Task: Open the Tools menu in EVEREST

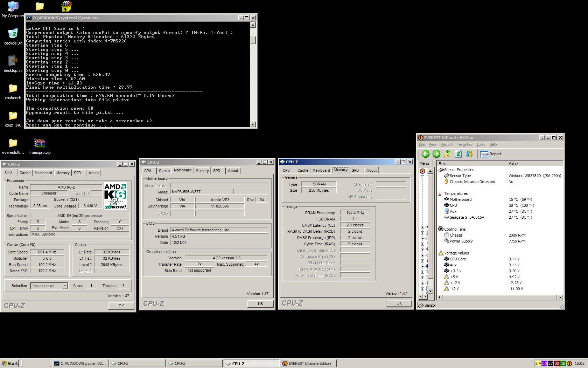Action: (x=481, y=144)
